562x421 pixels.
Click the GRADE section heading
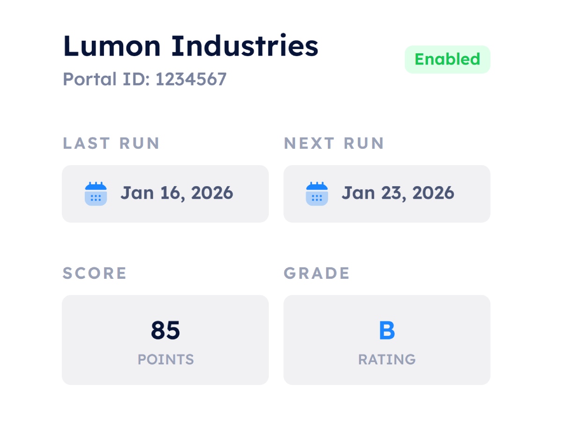click(x=317, y=273)
